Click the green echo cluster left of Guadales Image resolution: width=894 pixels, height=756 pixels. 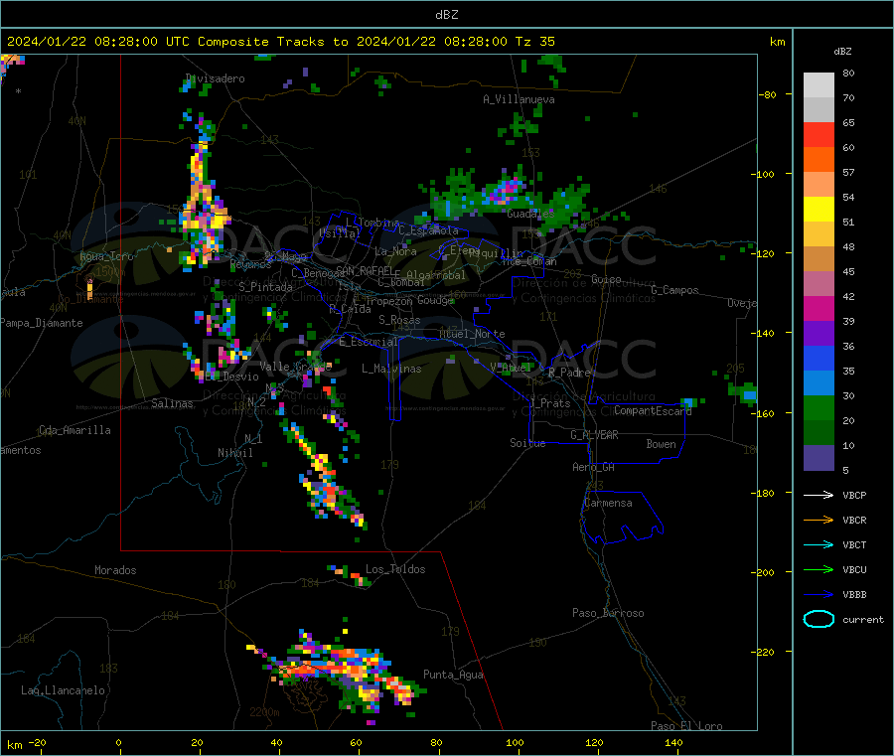pos(456,197)
